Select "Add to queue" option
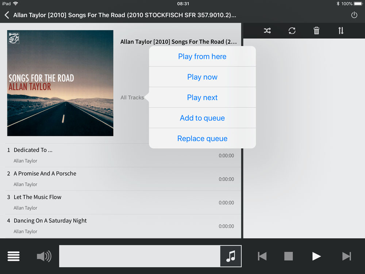 [202, 118]
